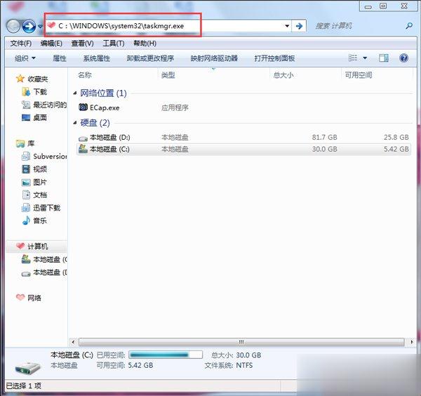Sort by the 类型 column header
This screenshot has height=396, width=421.
[168, 75]
